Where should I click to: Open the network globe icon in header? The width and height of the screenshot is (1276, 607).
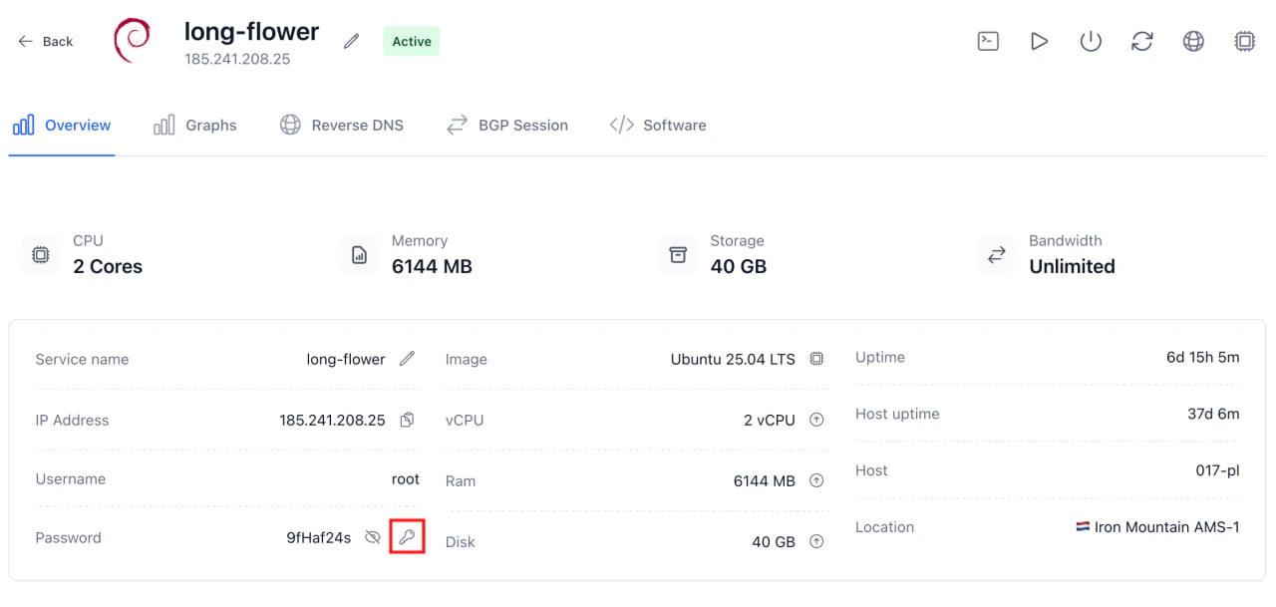(1193, 41)
